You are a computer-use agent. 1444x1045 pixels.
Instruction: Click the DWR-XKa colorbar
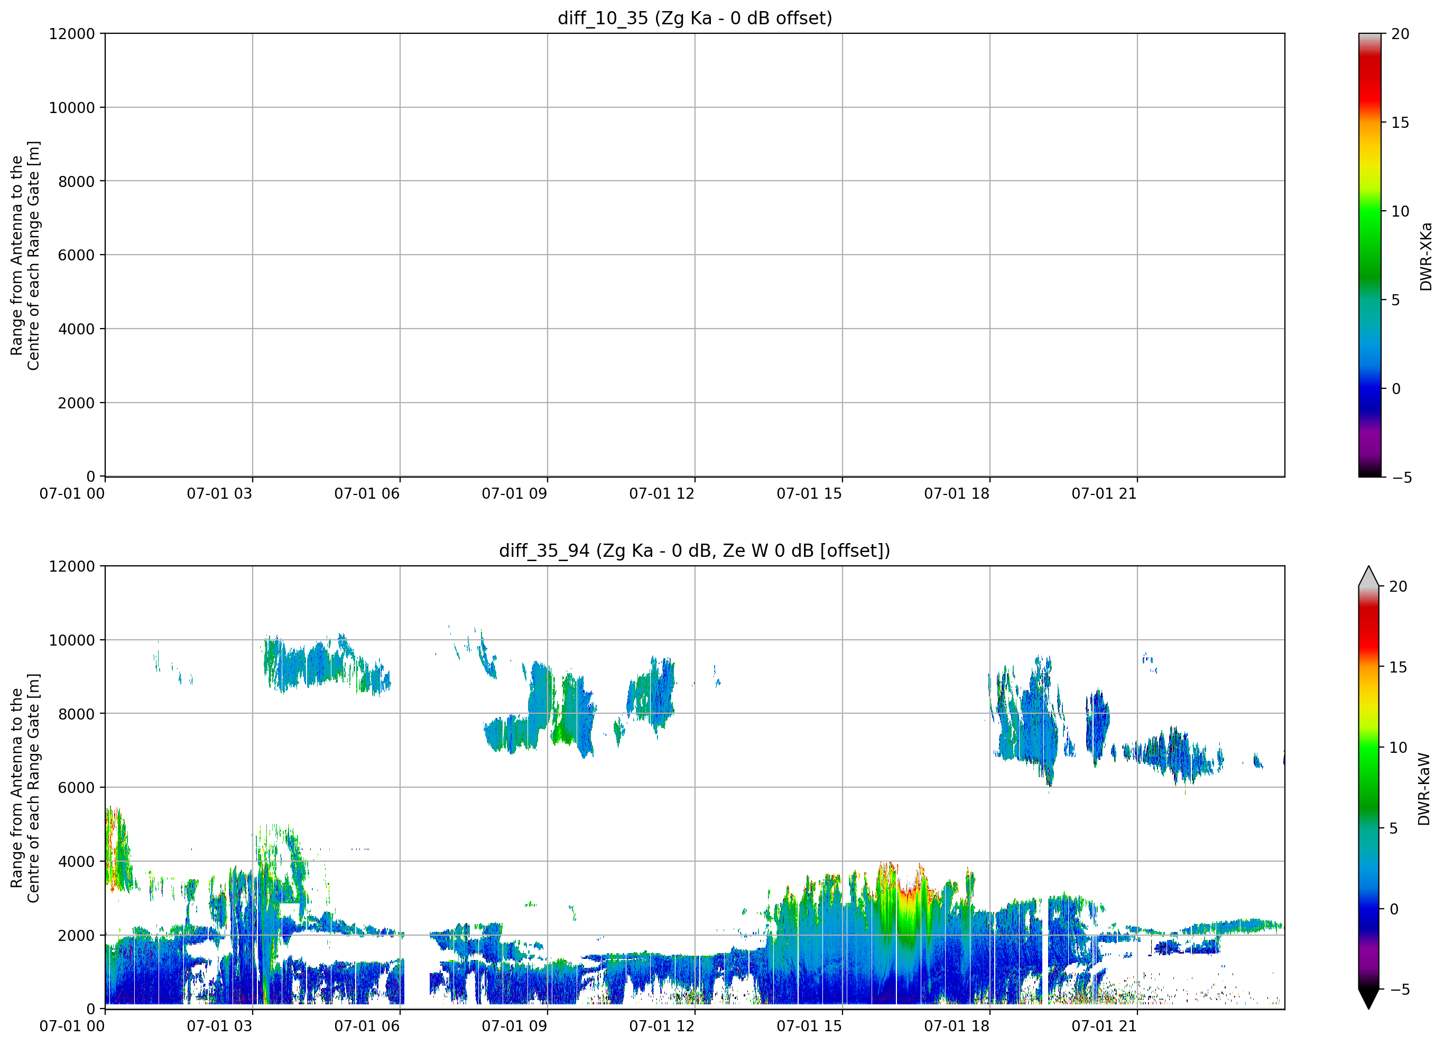(x=1369, y=255)
